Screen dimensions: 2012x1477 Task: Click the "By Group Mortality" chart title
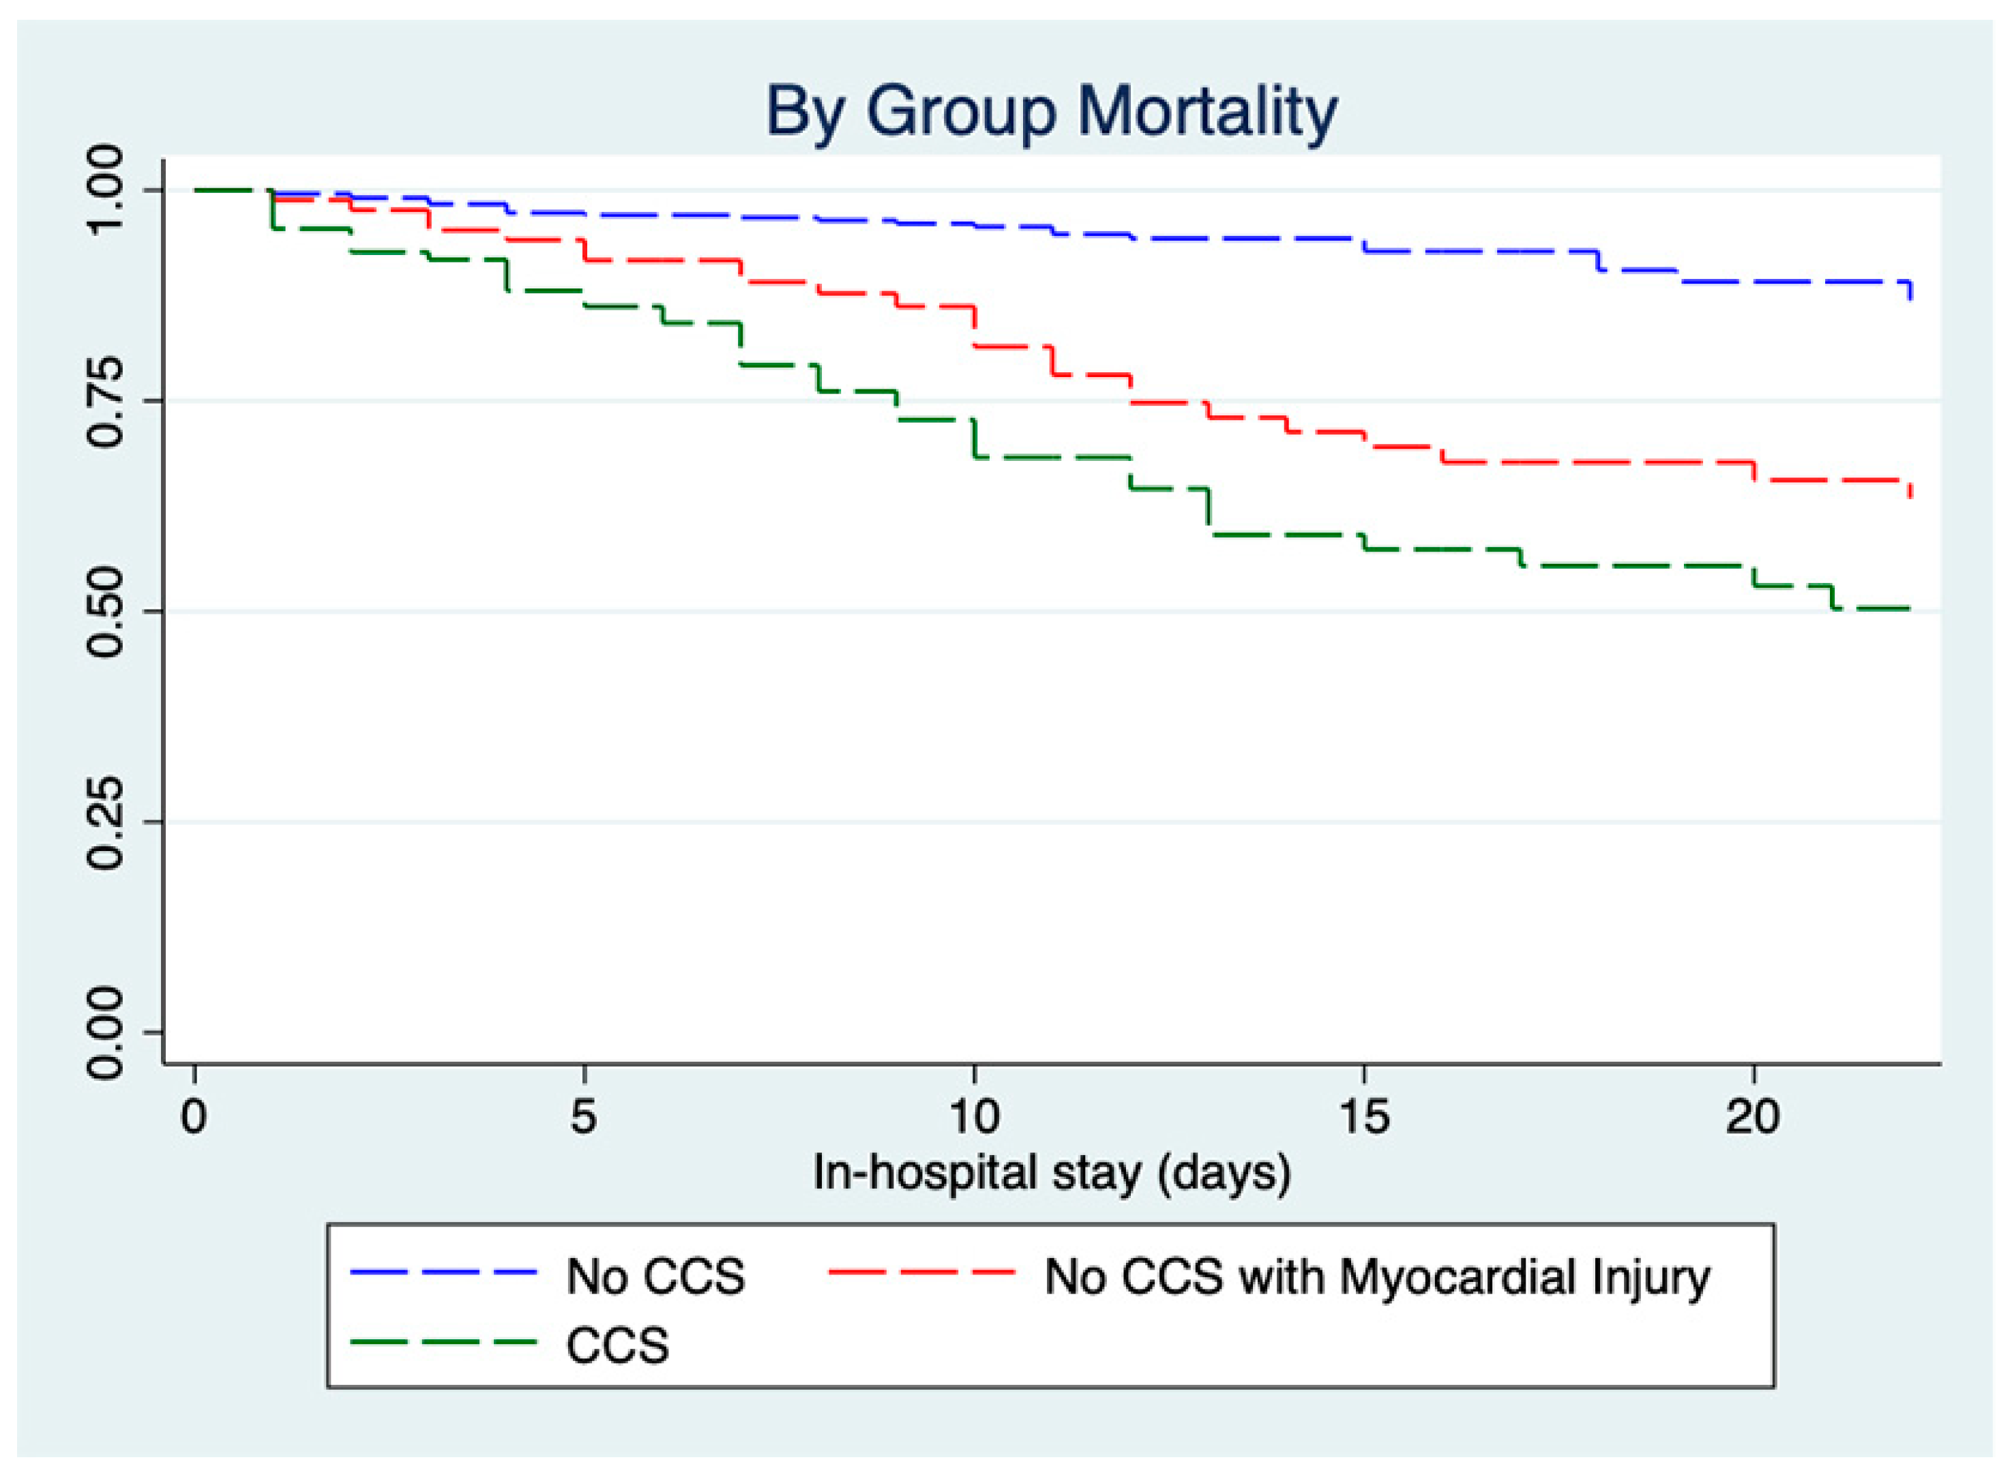tap(1051, 113)
